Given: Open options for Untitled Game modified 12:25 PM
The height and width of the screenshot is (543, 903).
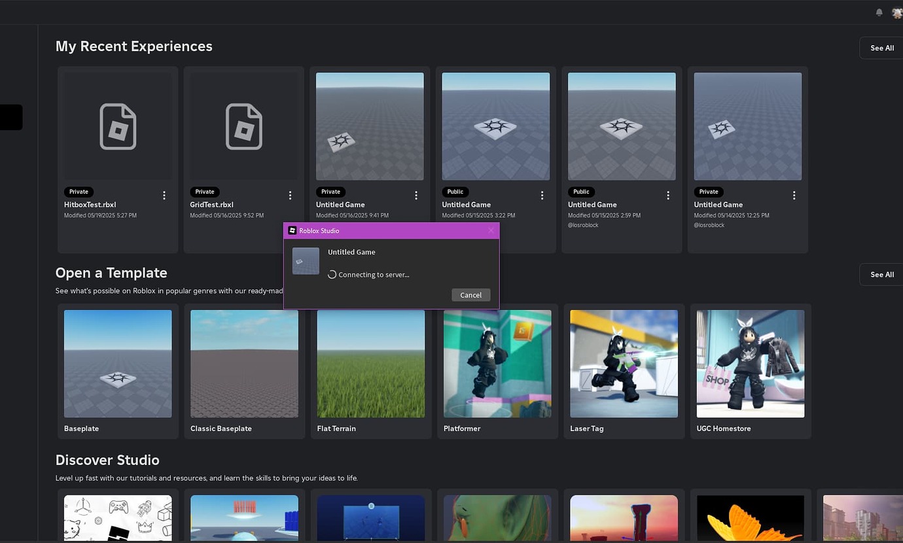Looking at the screenshot, I should point(794,195).
